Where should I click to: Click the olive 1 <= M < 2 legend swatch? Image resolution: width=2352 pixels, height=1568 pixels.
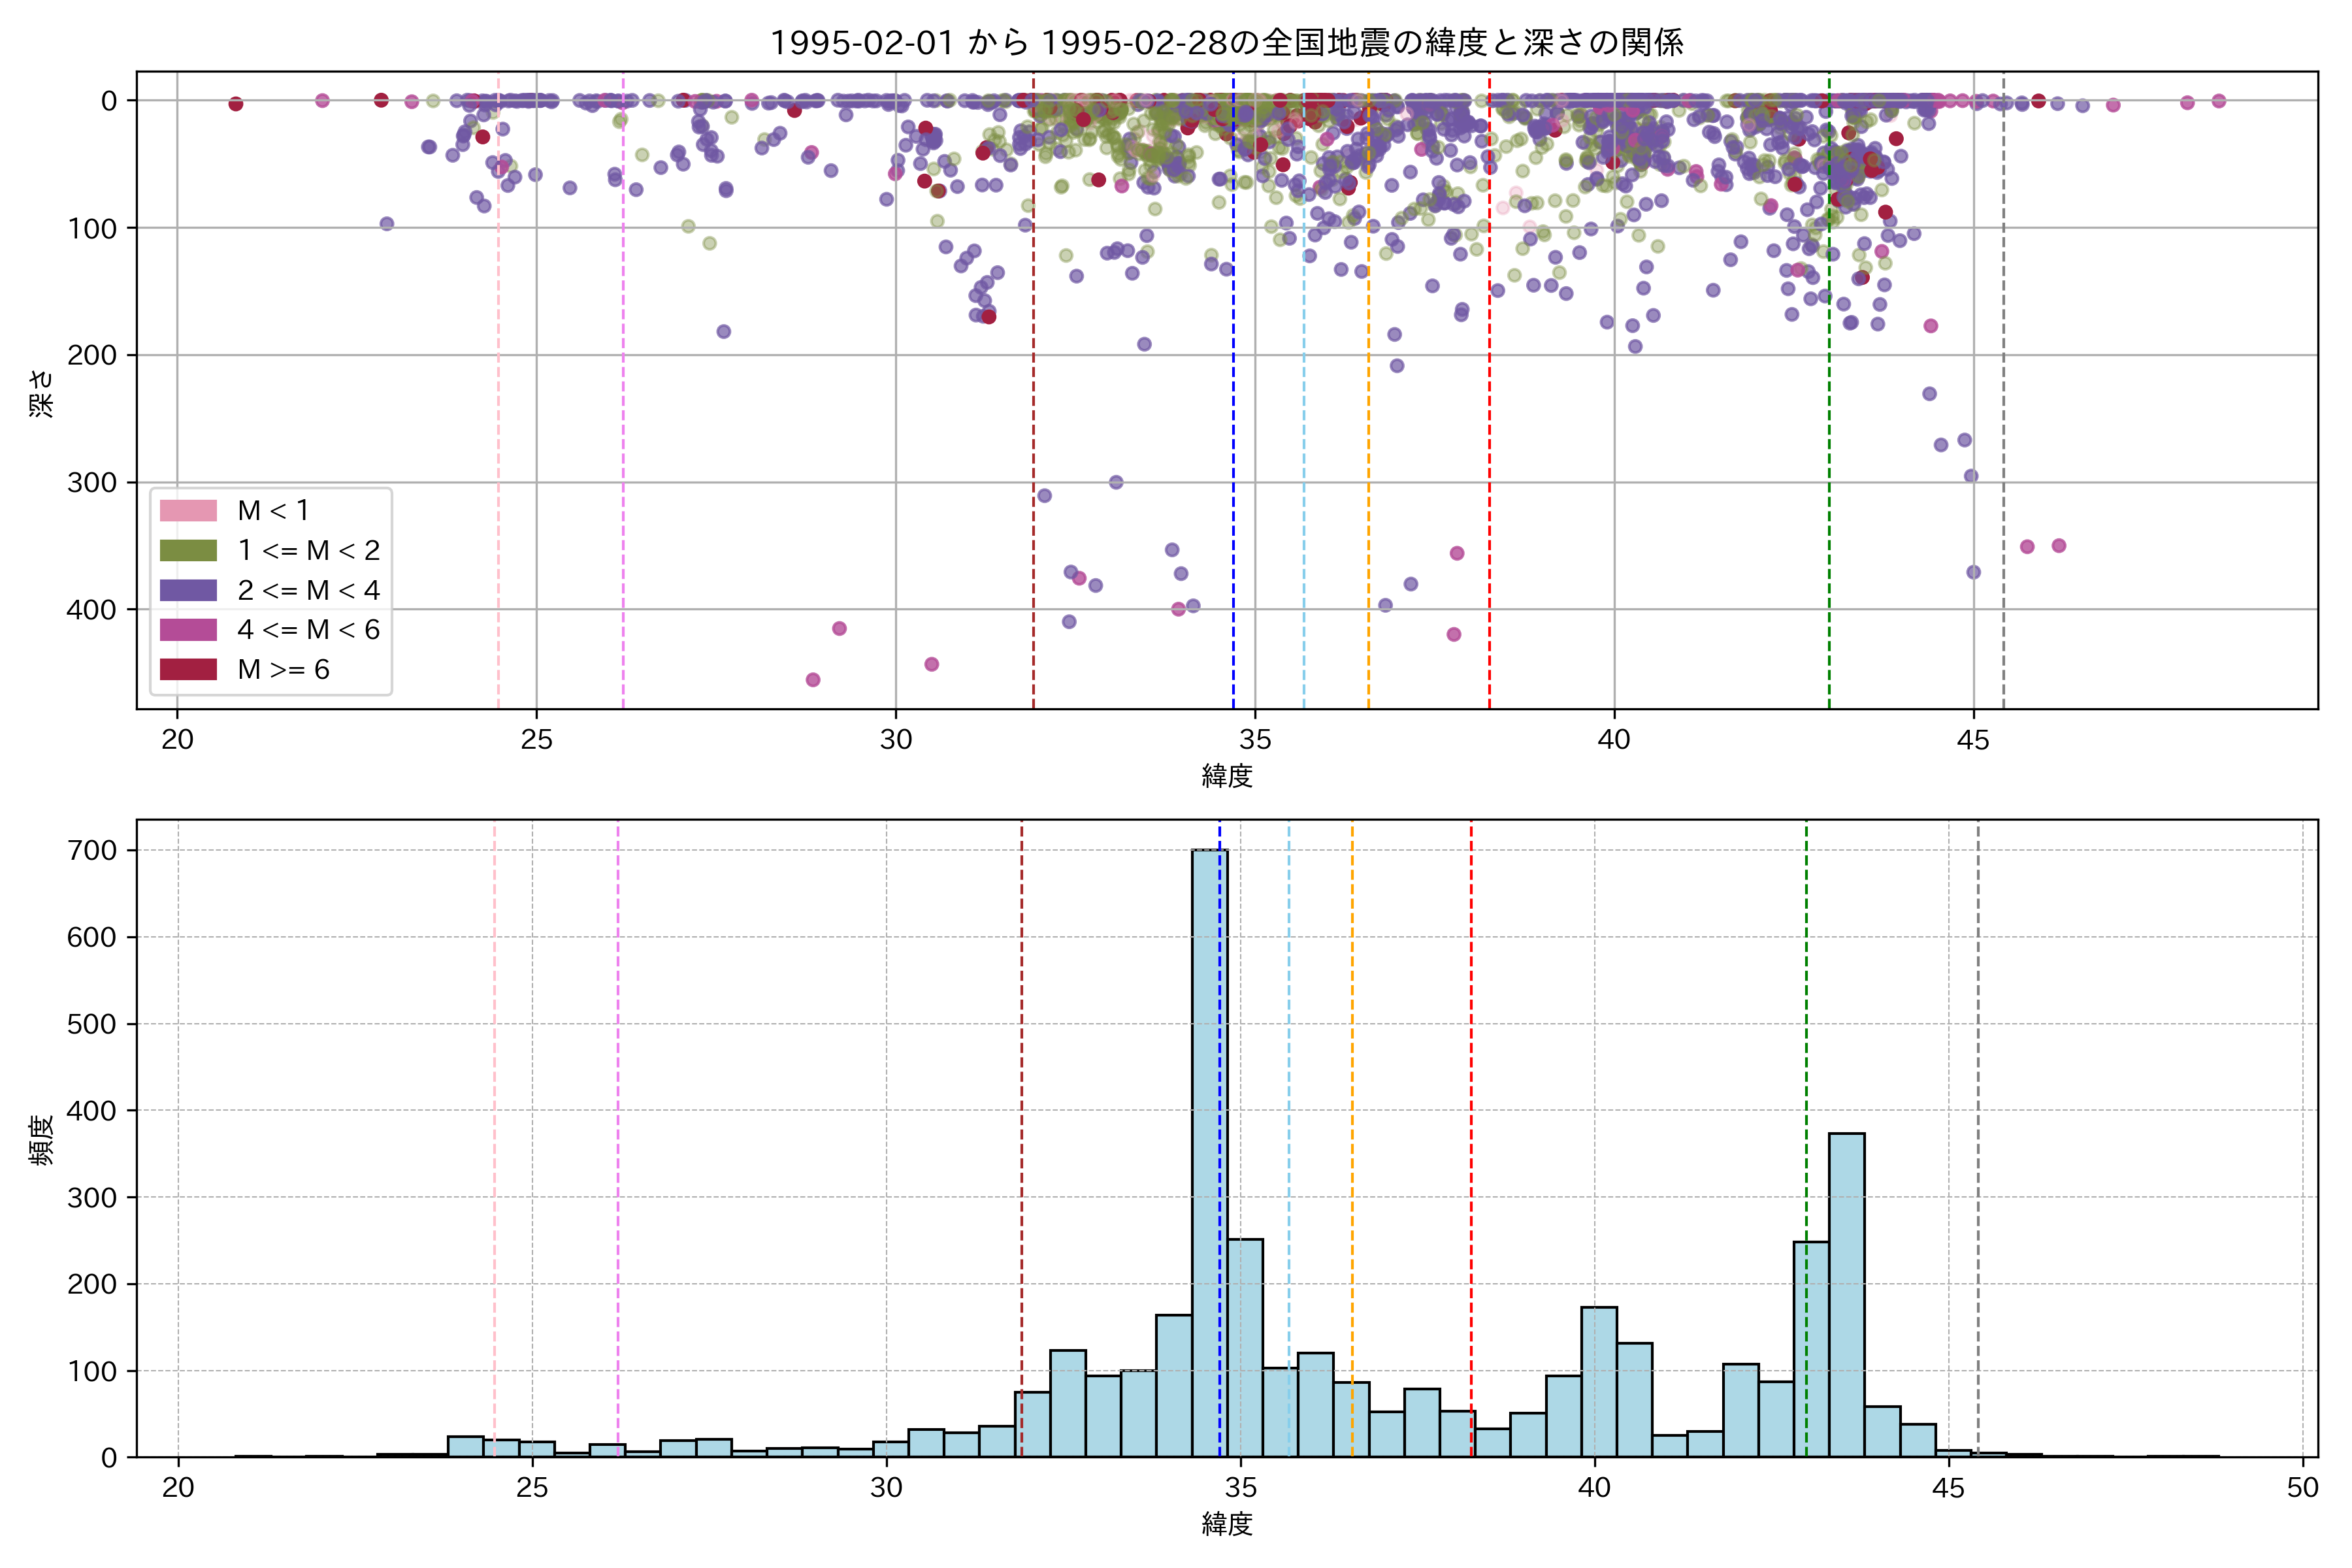click(x=188, y=550)
